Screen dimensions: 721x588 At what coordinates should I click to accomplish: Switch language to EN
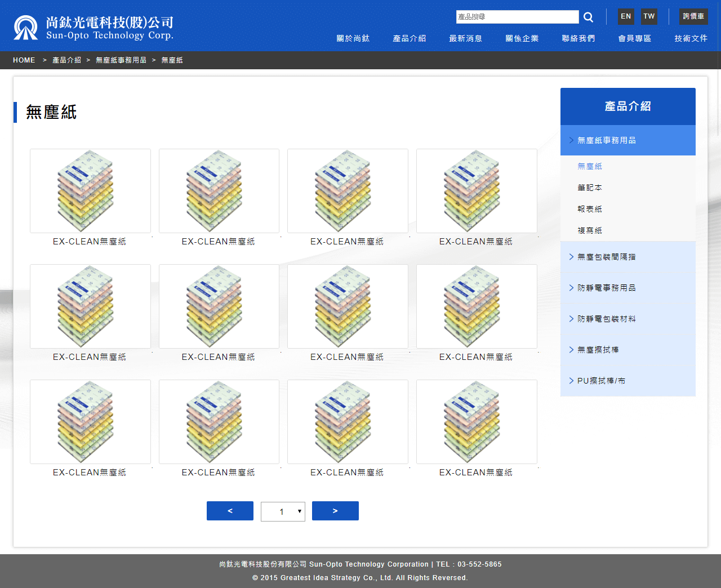[x=626, y=16]
